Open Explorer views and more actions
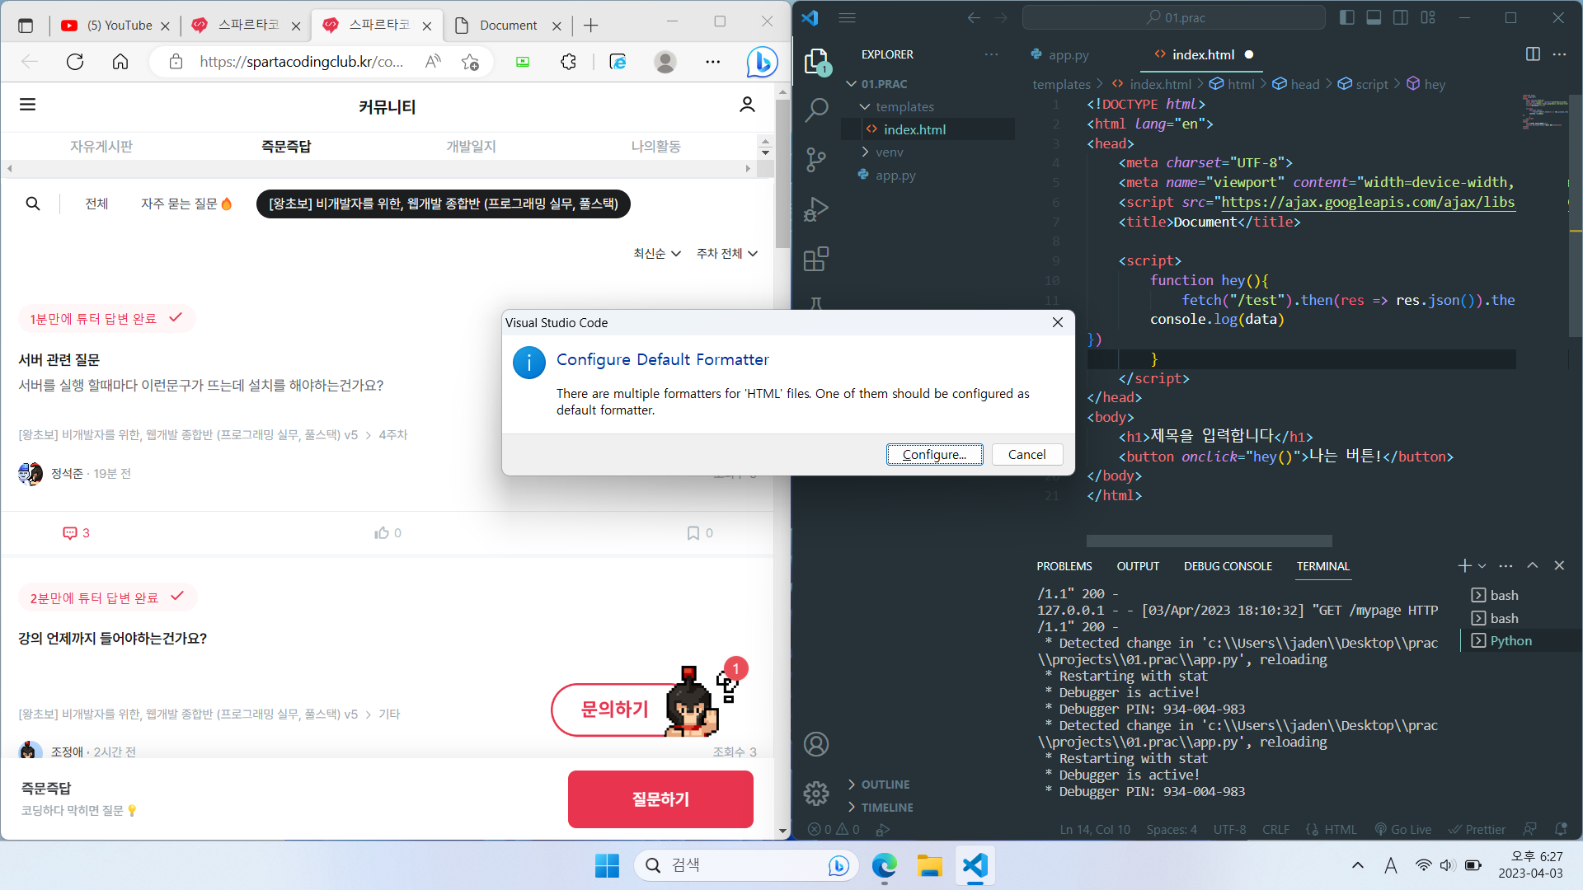The width and height of the screenshot is (1583, 890). click(x=991, y=54)
